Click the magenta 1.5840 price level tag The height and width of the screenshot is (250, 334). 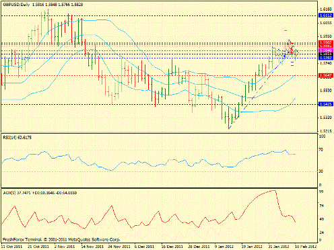[x=325, y=50]
